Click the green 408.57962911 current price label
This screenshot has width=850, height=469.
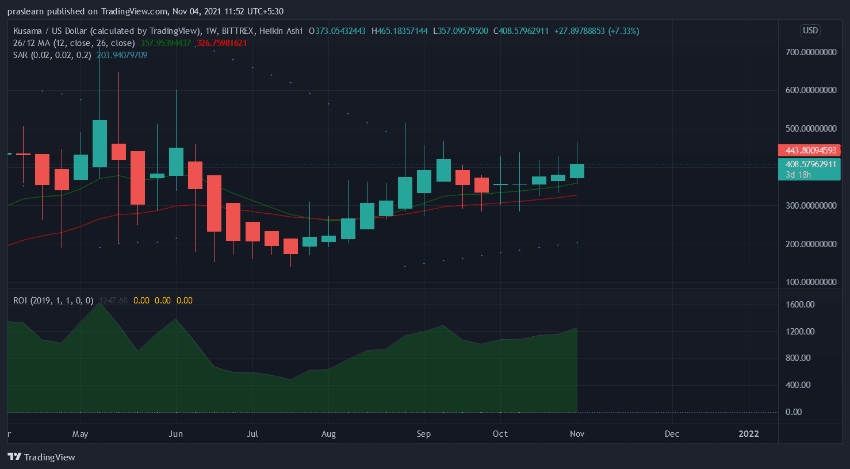tap(810, 164)
